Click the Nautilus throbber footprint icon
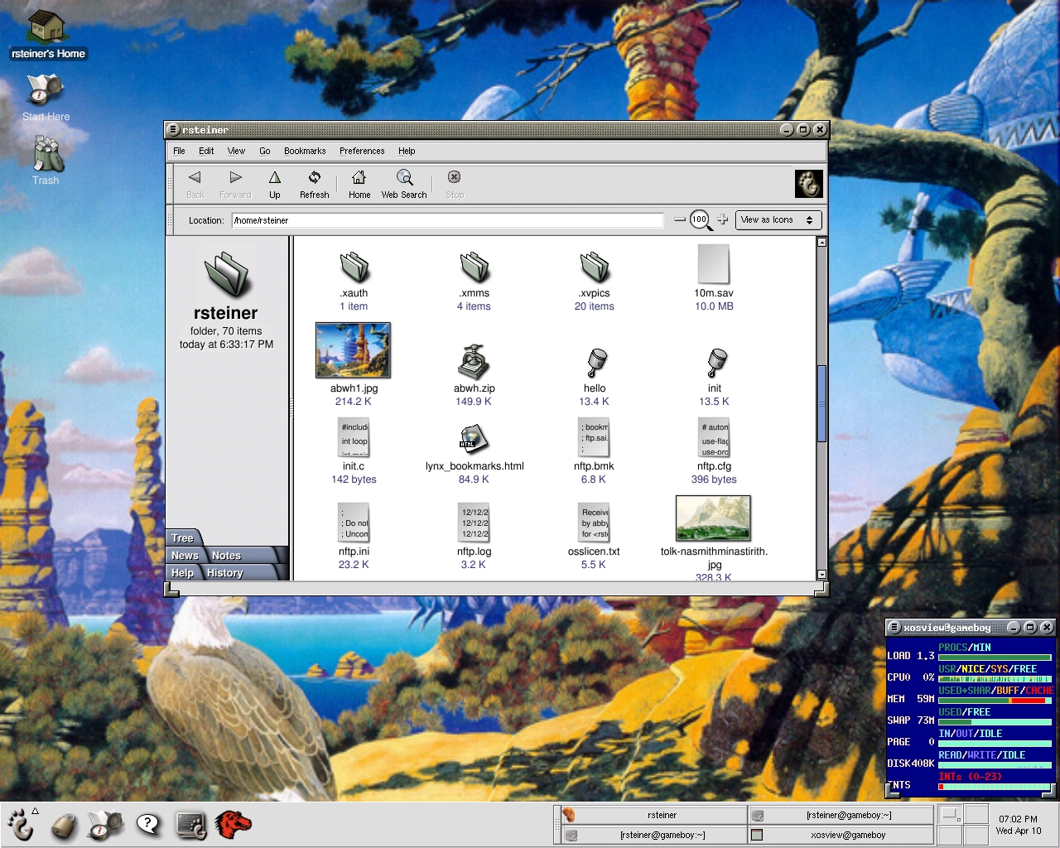Screen dimensions: 1060x848 pos(808,183)
